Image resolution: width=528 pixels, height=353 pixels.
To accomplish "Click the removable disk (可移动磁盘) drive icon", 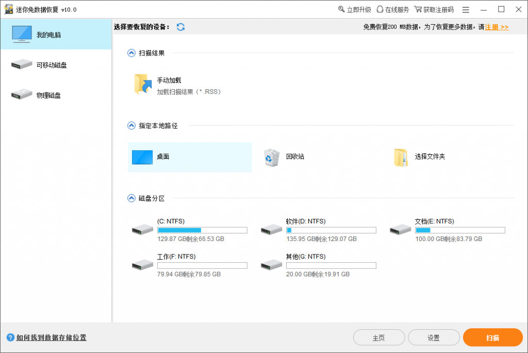I will pyautogui.click(x=22, y=64).
